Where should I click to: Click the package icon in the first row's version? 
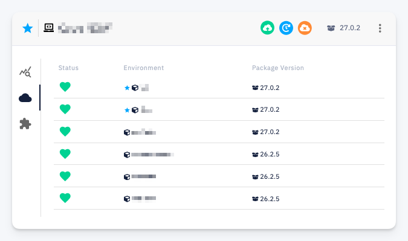click(255, 88)
